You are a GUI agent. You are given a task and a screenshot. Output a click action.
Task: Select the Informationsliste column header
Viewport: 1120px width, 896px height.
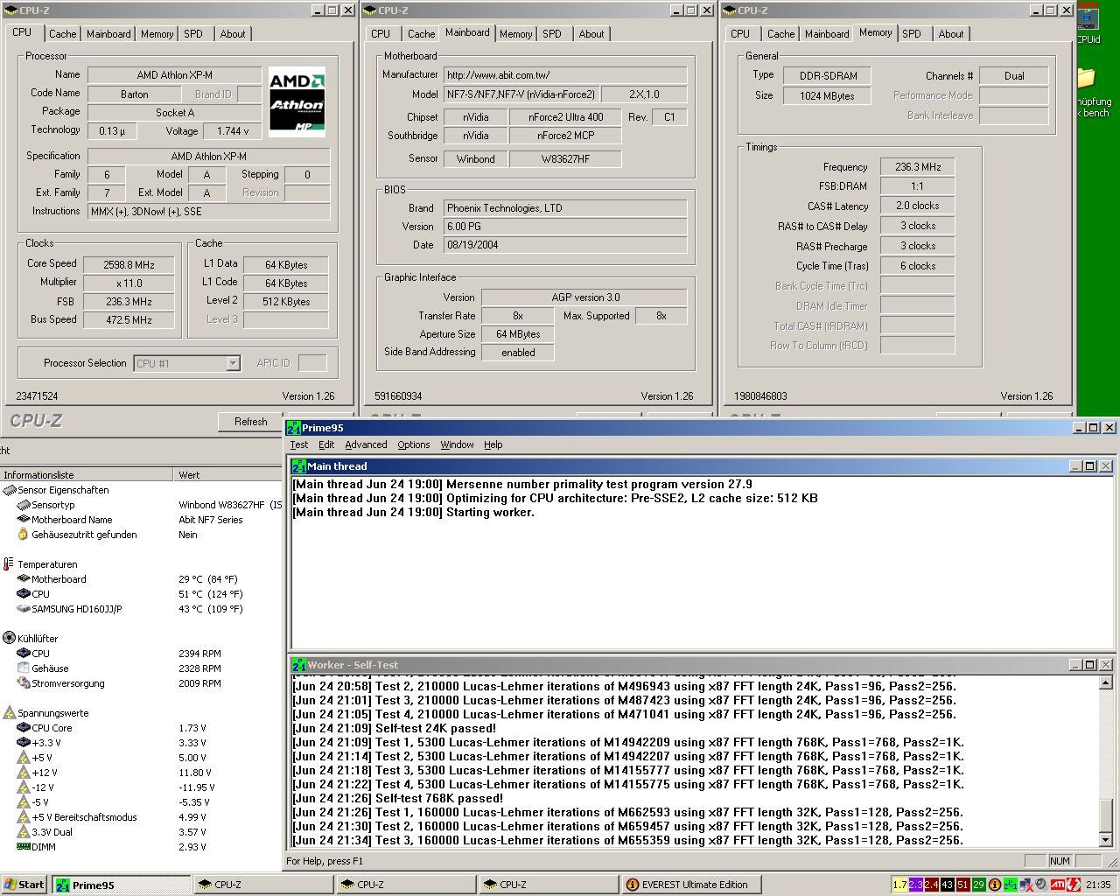point(87,475)
